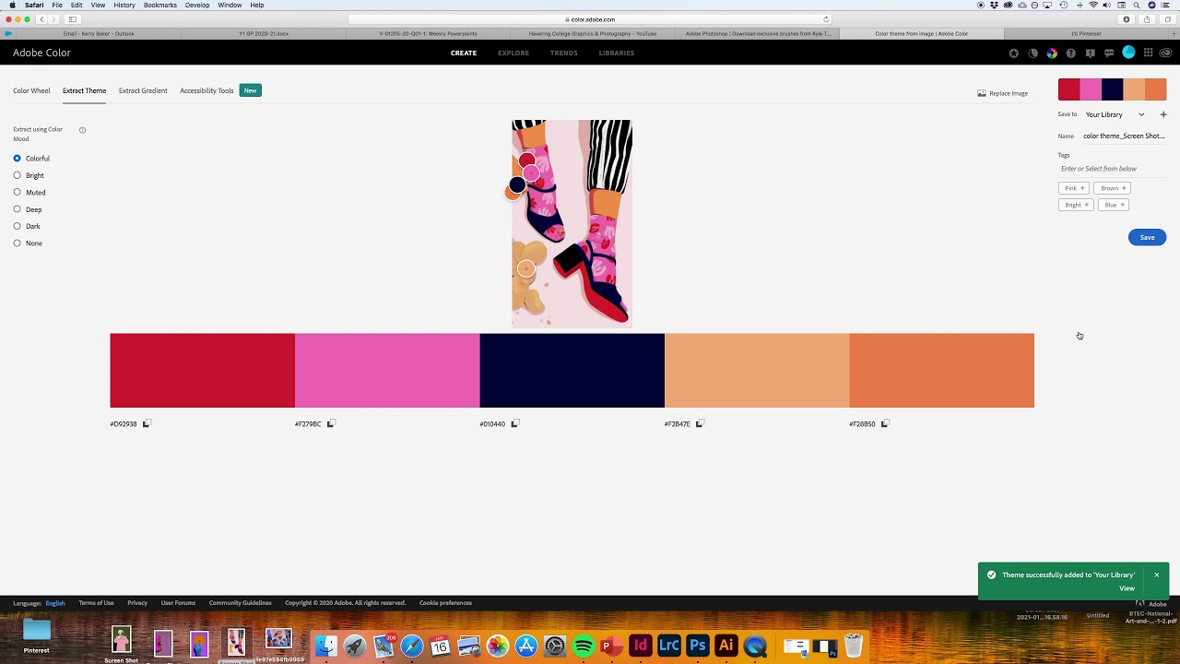Copy hex code #F279BC with copy icon

[x=331, y=424]
